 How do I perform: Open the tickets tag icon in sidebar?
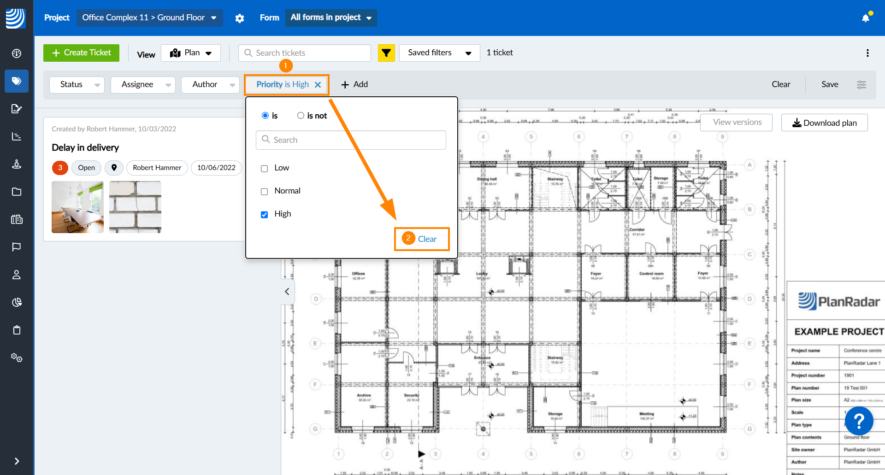[17, 81]
